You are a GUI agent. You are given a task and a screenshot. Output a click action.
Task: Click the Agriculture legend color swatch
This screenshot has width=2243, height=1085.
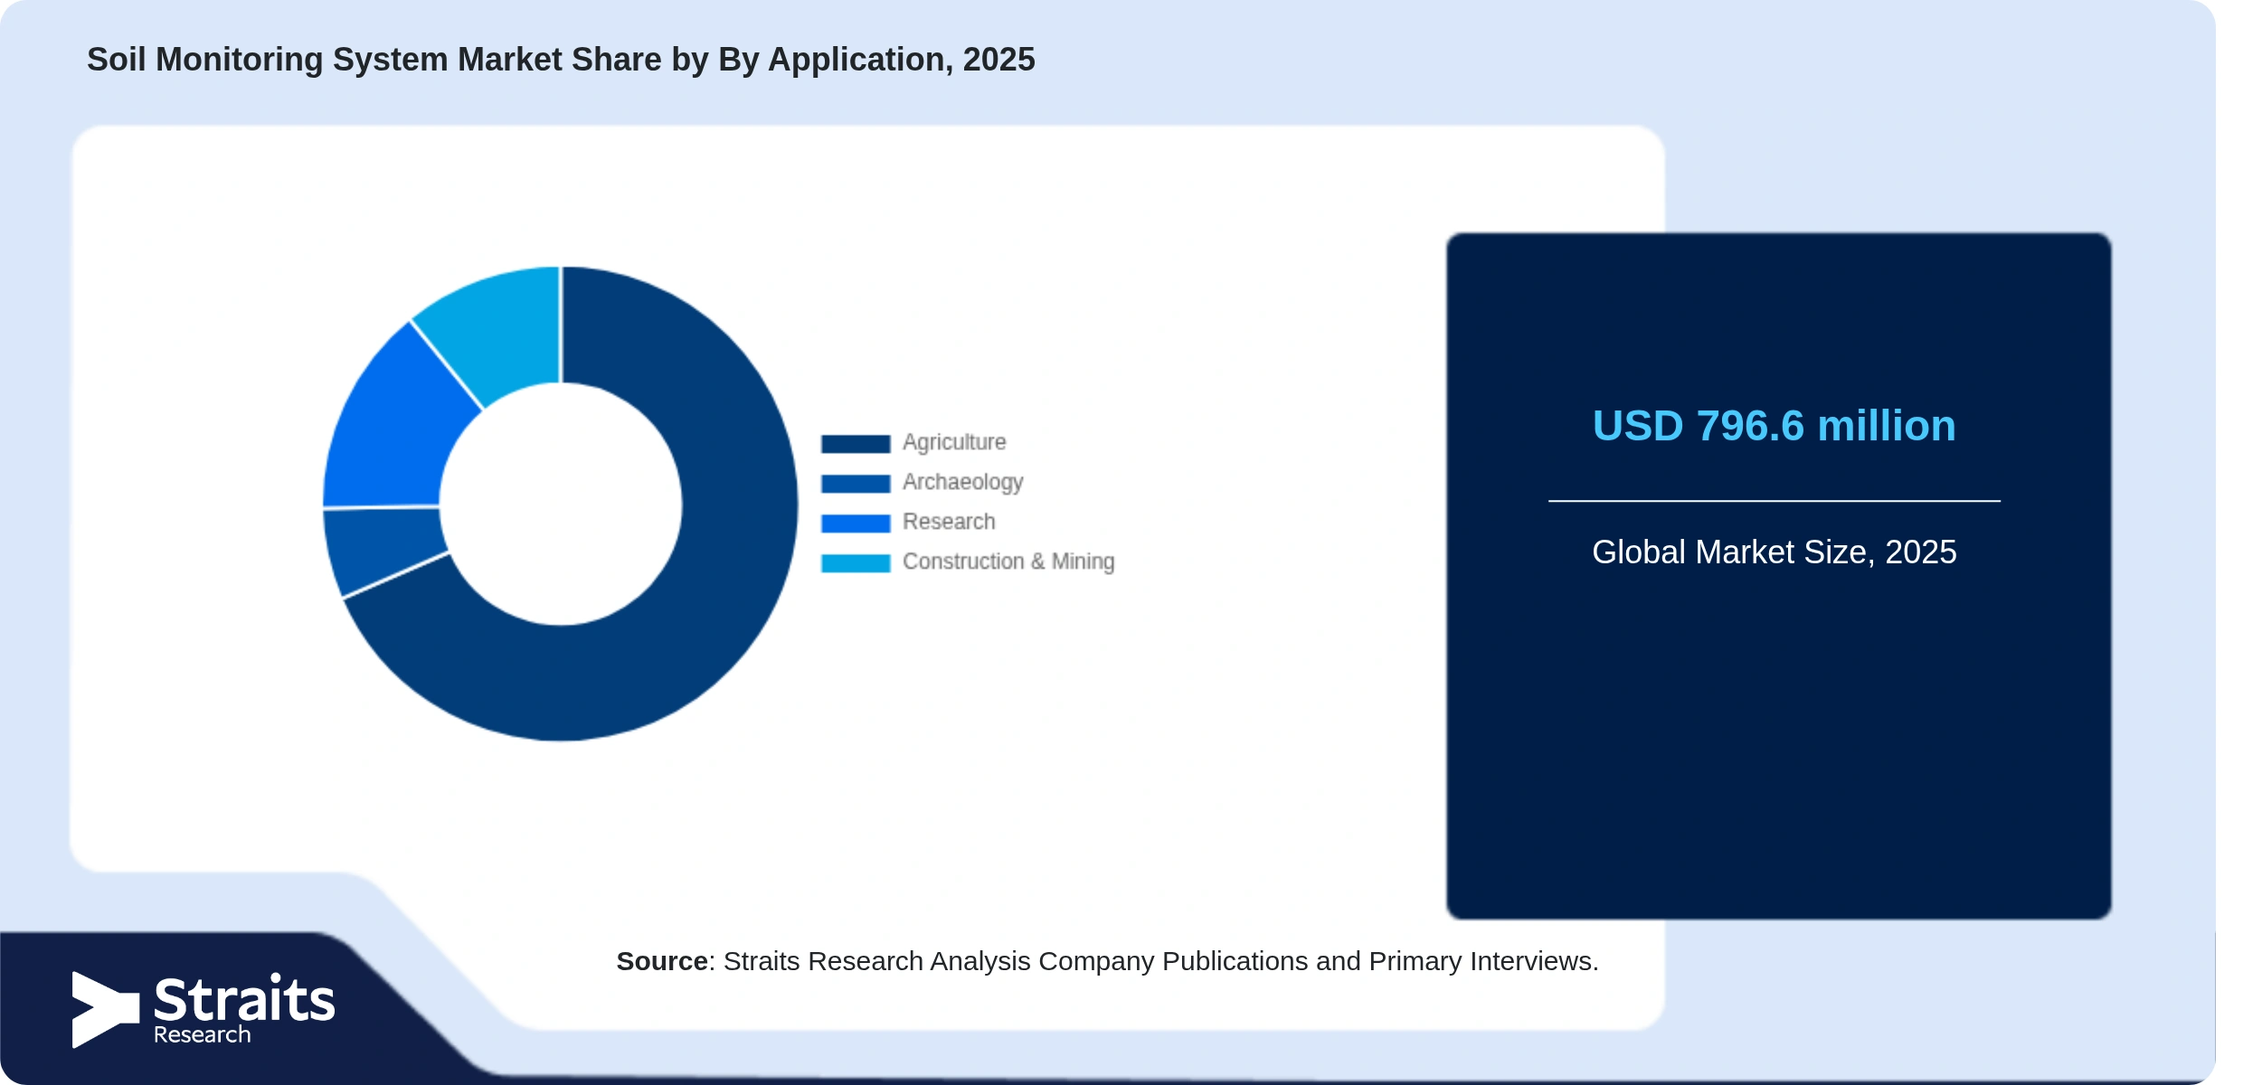855,443
